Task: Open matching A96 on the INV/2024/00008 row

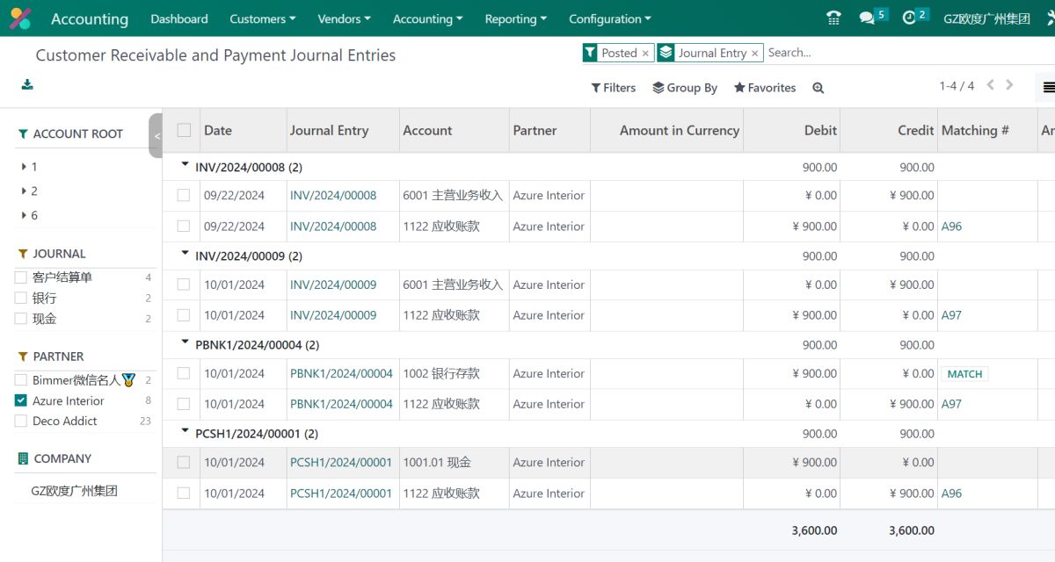Action: point(951,226)
